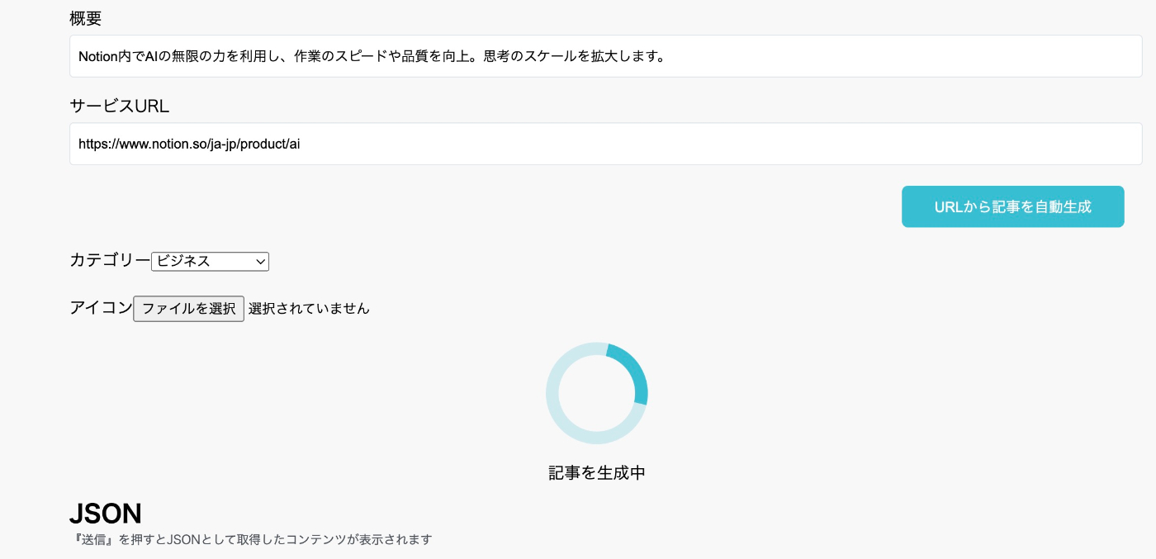Click the ファイルを選択 button
Image resolution: width=1156 pixels, height=559 pixels.
click(x=189, y=308)
